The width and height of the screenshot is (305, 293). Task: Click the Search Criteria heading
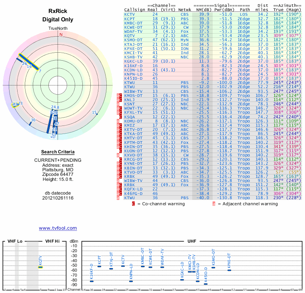pos(58,152)
